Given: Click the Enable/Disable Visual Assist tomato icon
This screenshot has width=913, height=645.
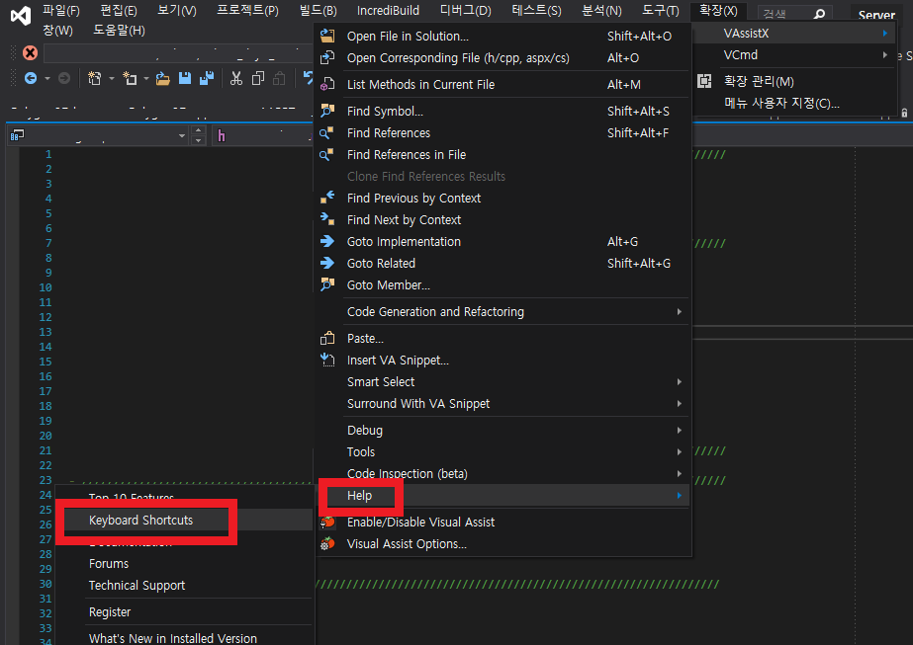Looking at the screenshot, I should 327,522.
